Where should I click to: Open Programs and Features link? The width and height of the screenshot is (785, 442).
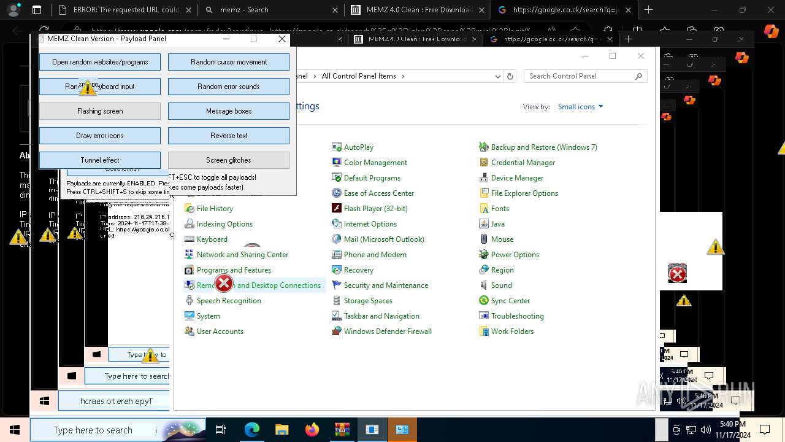pyautogui.click(x=234, y=270)
